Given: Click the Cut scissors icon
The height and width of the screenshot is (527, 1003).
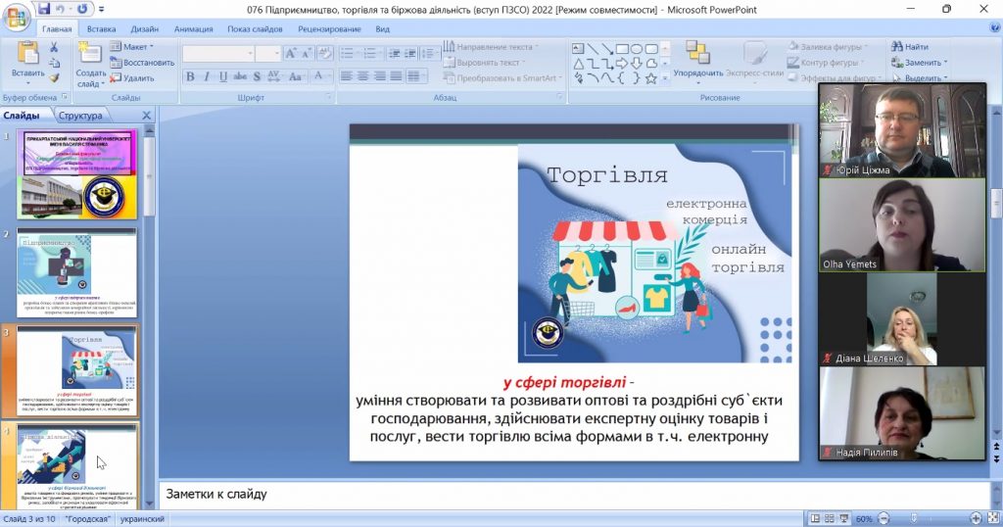Looking at the screenshot, I should 54,47.
